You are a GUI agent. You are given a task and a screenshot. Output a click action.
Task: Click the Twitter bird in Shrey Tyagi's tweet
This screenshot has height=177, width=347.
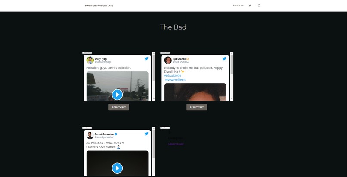[x=146, y=58]
